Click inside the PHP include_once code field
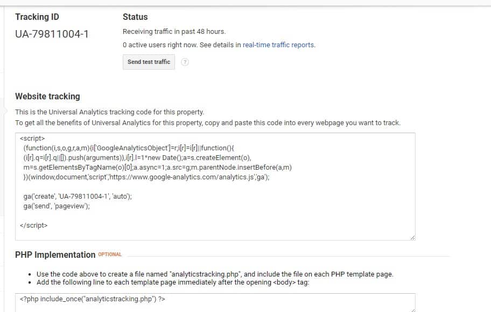 point(215,302)
